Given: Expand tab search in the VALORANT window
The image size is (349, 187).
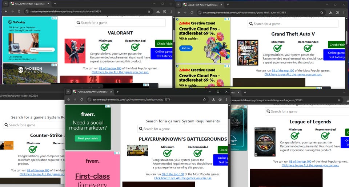Looking at the screenshot, I should 5,3.
